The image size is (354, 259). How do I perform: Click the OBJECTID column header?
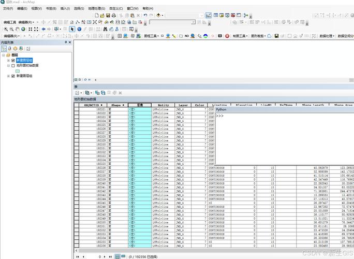click(x=93, y=105)
